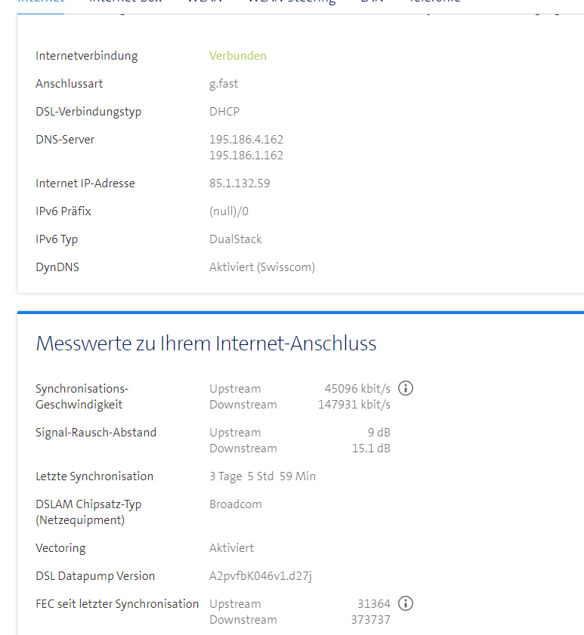Click the green "Verbunden" connection status
Screen dimensions: 584x635
click(237, 56)
